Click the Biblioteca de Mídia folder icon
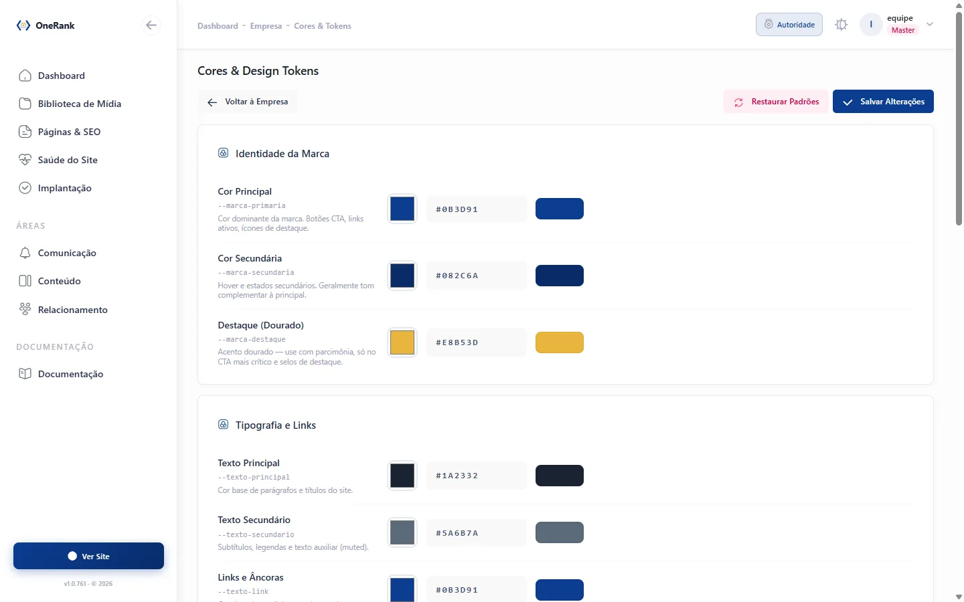 coord(25,104)
